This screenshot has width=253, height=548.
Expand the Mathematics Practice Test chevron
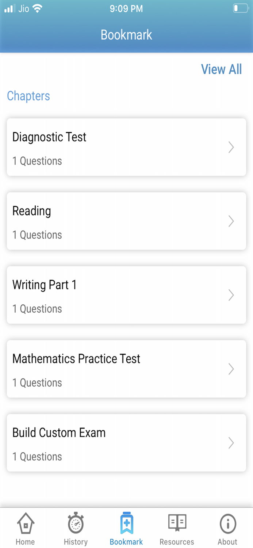[x=231, y=369]
